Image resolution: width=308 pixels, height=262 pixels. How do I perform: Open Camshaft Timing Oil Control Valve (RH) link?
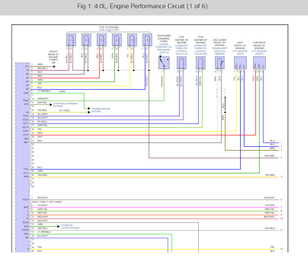point(201,50)
